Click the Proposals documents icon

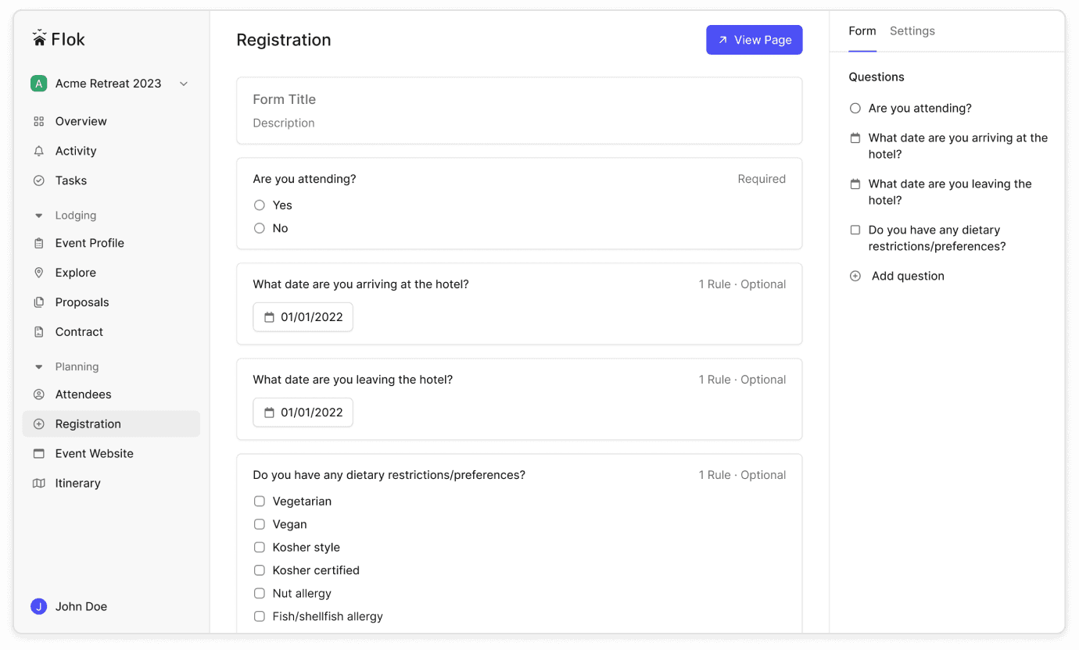pyautogui.click(x=39, y=302)
